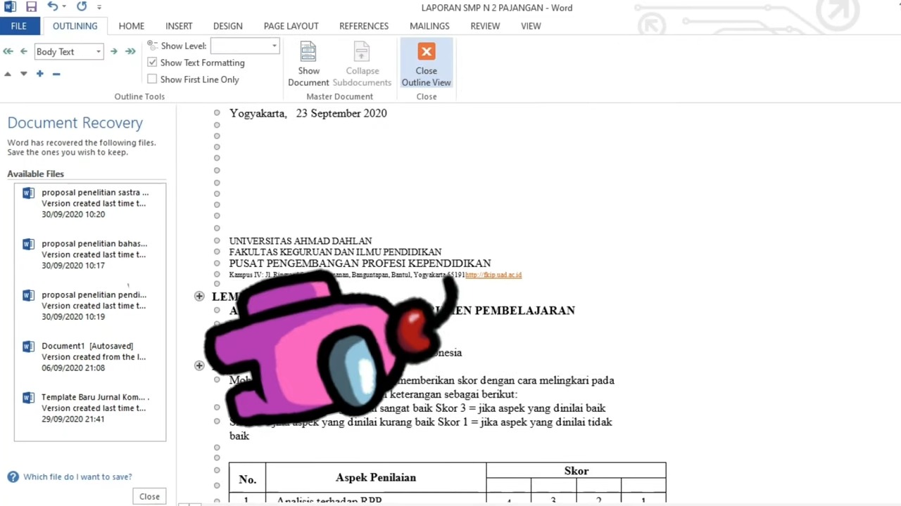
Task: Click the Redo/Repeat icon in the title bar
Action: pyautogui.click(x=82, y=7)
